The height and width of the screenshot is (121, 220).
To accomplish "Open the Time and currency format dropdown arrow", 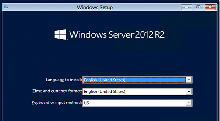I will click(x=189, y=91).
